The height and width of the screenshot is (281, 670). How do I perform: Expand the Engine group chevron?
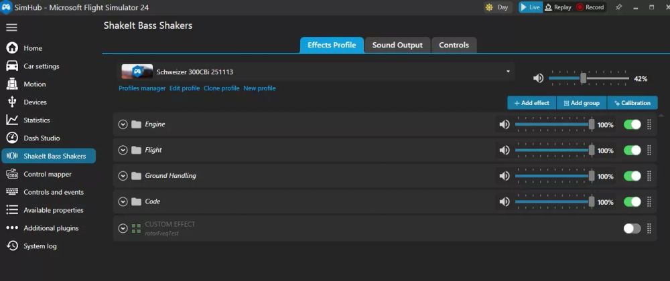point(123,124)
